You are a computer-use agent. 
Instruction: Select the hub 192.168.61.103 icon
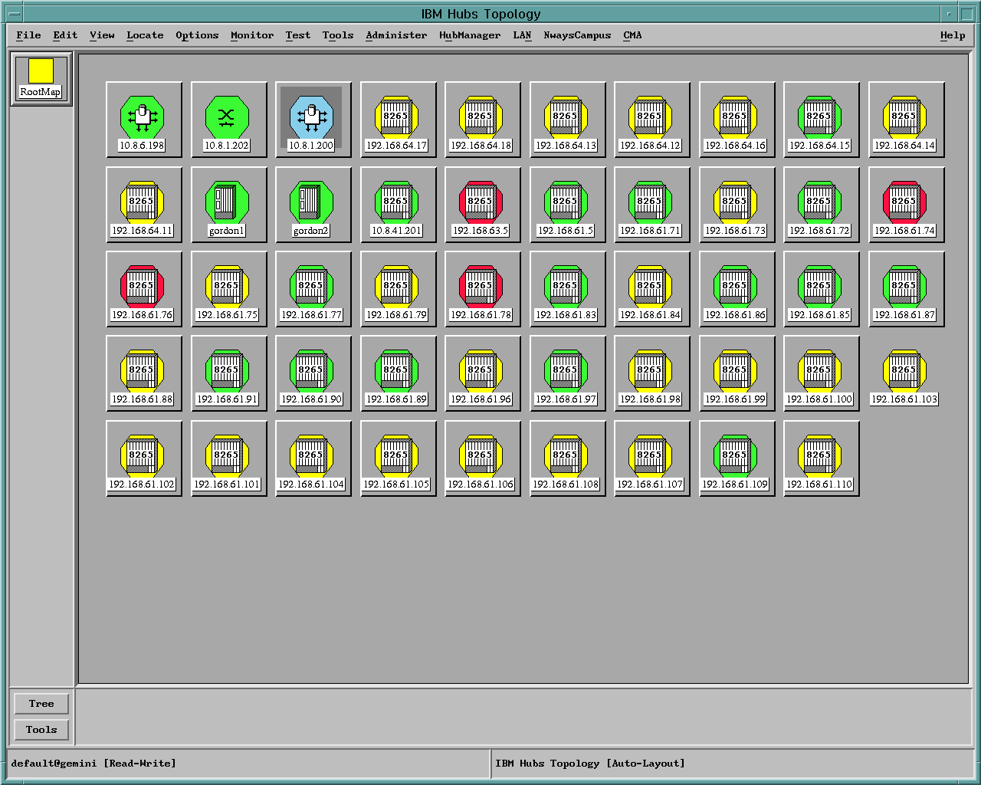coord(904,370)
